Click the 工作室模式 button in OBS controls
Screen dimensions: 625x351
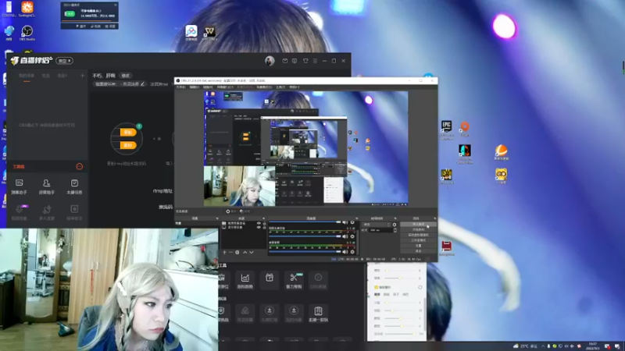pyautogui.click(x=418, y=240)
